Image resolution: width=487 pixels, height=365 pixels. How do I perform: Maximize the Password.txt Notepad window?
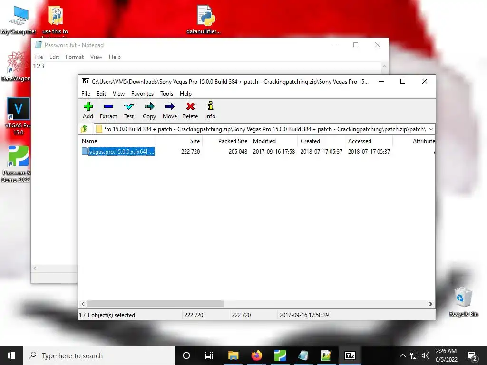[x=356, y=45]
